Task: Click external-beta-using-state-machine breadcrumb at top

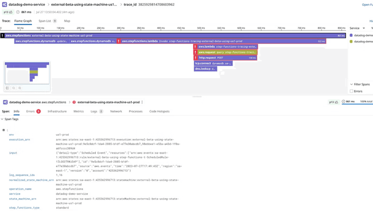Action: point(84,4)
